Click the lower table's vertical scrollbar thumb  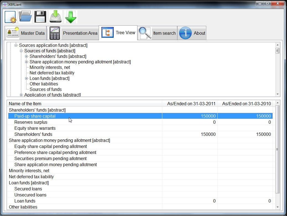coord(278,149)
